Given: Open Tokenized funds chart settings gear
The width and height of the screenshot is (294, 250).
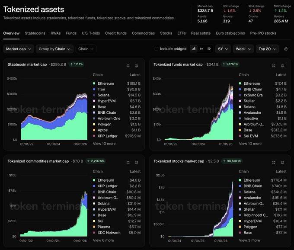Looking at the screenshot, I should 282,66.
